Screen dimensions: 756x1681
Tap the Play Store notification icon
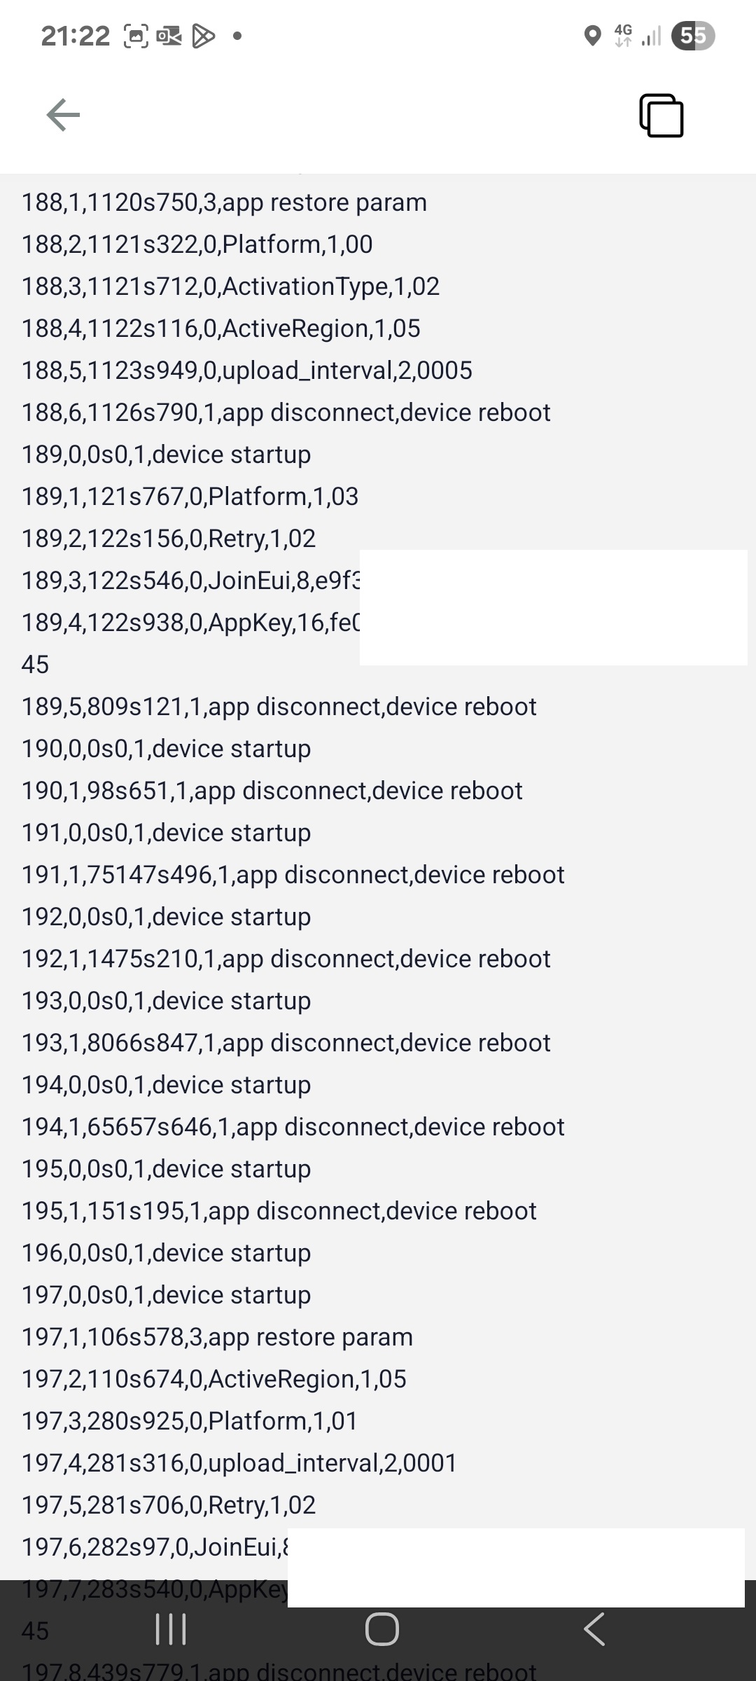(203, 36)
